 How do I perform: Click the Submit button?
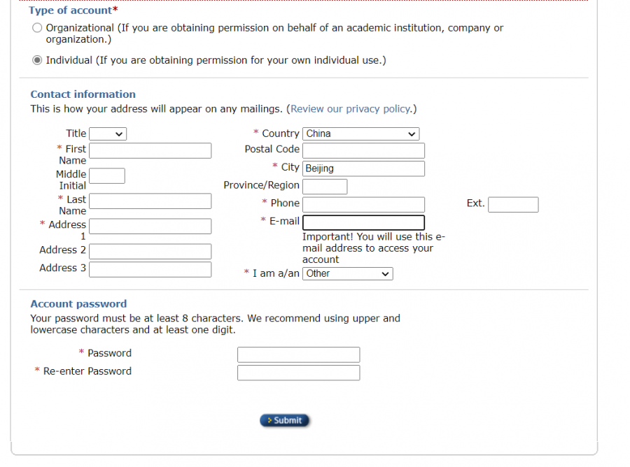(284, 420)
